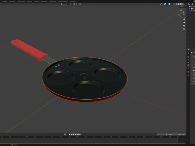Image resolution: width=195 pixels, height=146 pixels.
Task: Open the World properties tab
Action: click(x=188, y=68)
